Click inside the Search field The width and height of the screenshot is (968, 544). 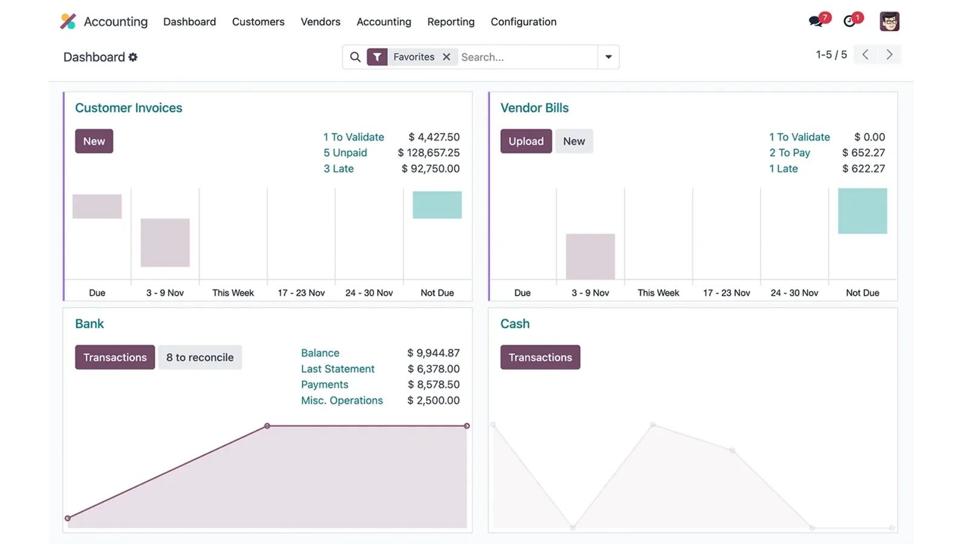[526, 57]
